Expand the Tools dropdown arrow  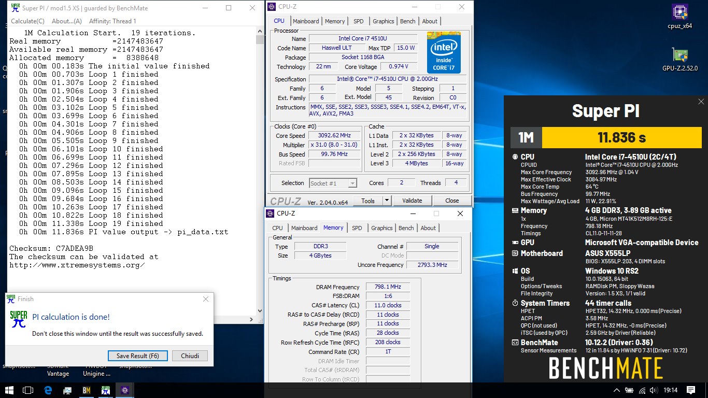387,201
